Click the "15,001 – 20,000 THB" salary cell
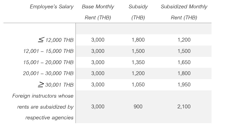Screen dimensions: 238x133 (48, 62)
